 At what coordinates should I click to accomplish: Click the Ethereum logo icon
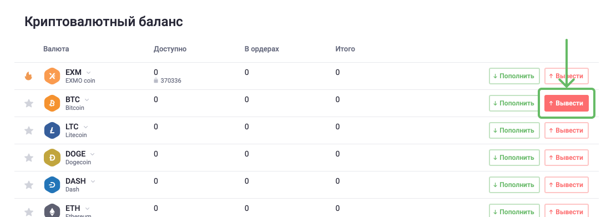click(x=52, y=211)
